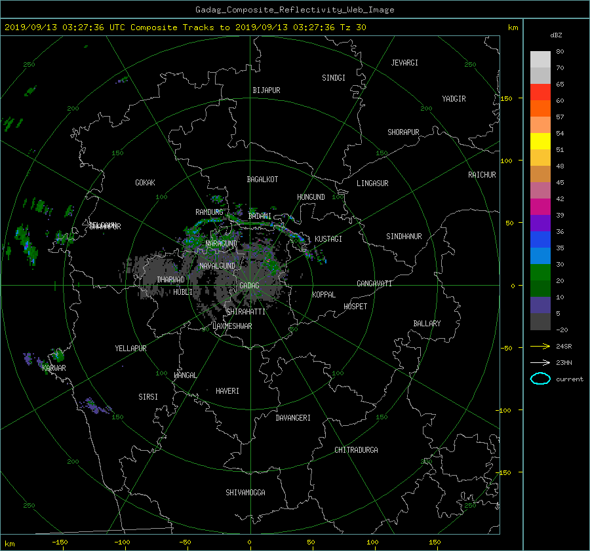Click the cyan current-cell ellipse in legend
The width and height of the screenshot is (590, 551).
tap(540, 379)
